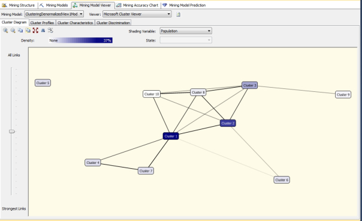Select the isolated Cluster 5 node
This screenshot has width=362, height=221.
click(x=43, y=83)
